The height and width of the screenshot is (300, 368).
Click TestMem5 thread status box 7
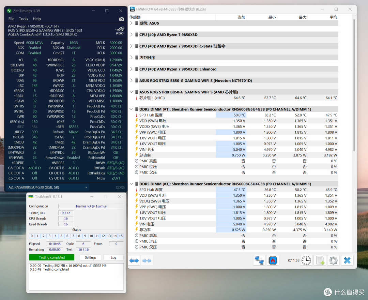73,236
